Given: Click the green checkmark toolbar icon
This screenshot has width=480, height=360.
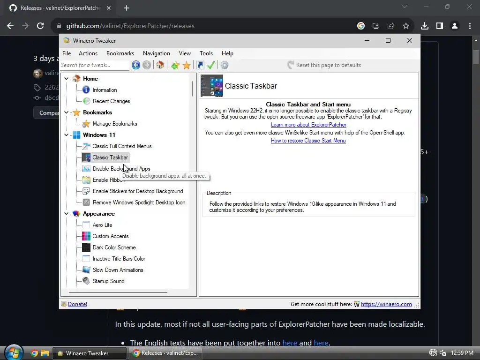Looking at the screenshot, I should pos(211,65).
